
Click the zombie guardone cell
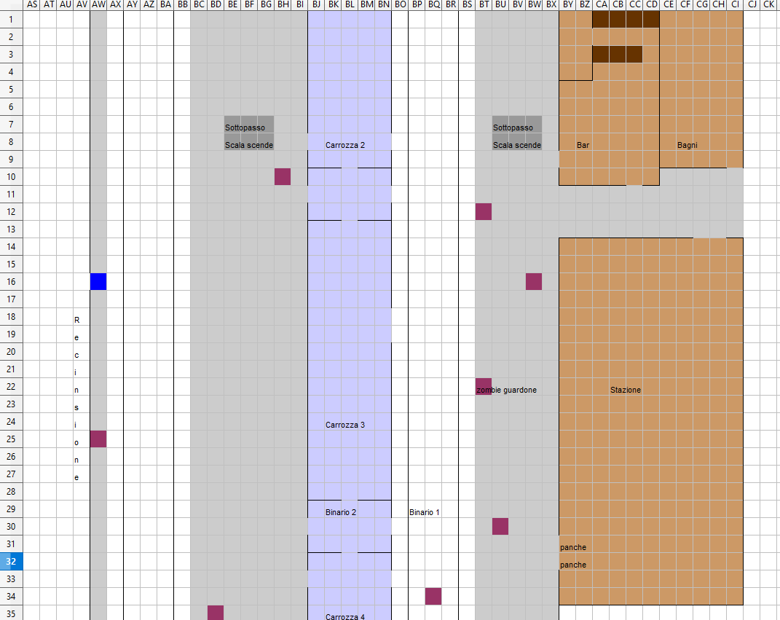(x=506, y=390)
